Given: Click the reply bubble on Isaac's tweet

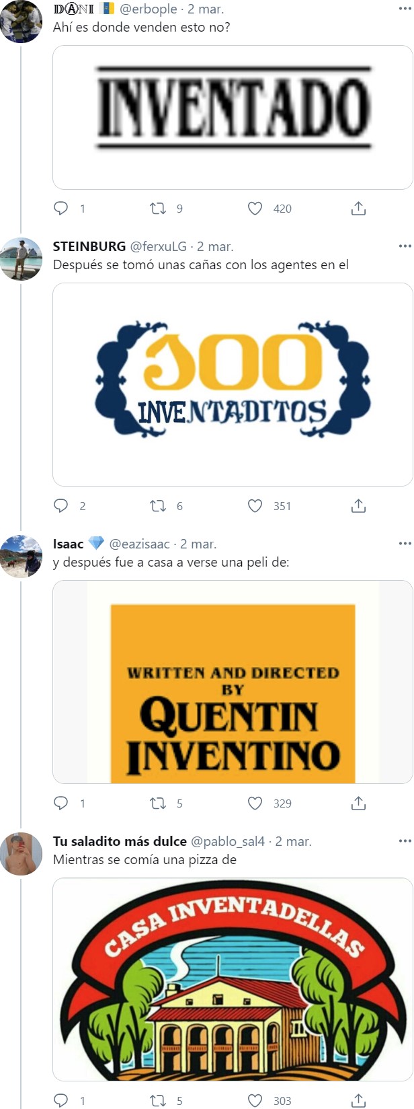Looking at the screenshot, I should pos(62,803).
